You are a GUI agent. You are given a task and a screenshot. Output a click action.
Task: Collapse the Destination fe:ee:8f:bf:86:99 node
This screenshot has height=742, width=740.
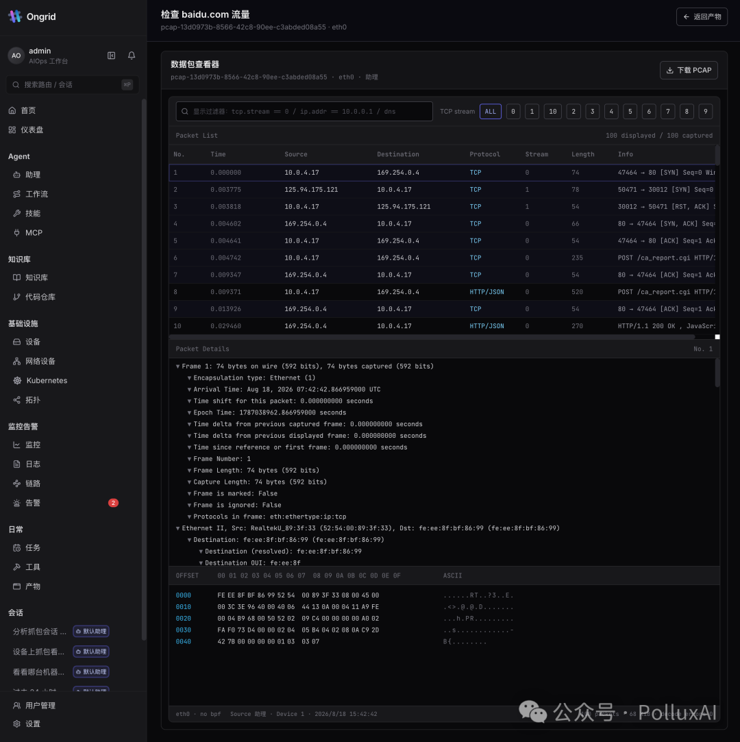click(x=189, y=540)
